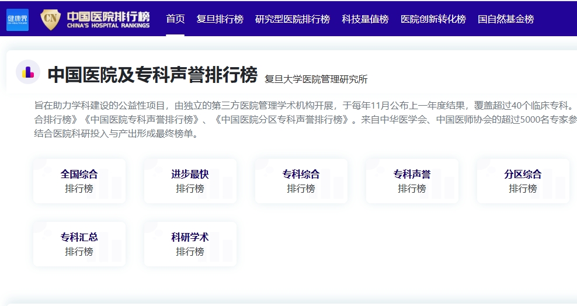This screenshot has width=577, height=306.
Task: Open the 专科综合 排行榜 card
Action: (x=301, y=181)
